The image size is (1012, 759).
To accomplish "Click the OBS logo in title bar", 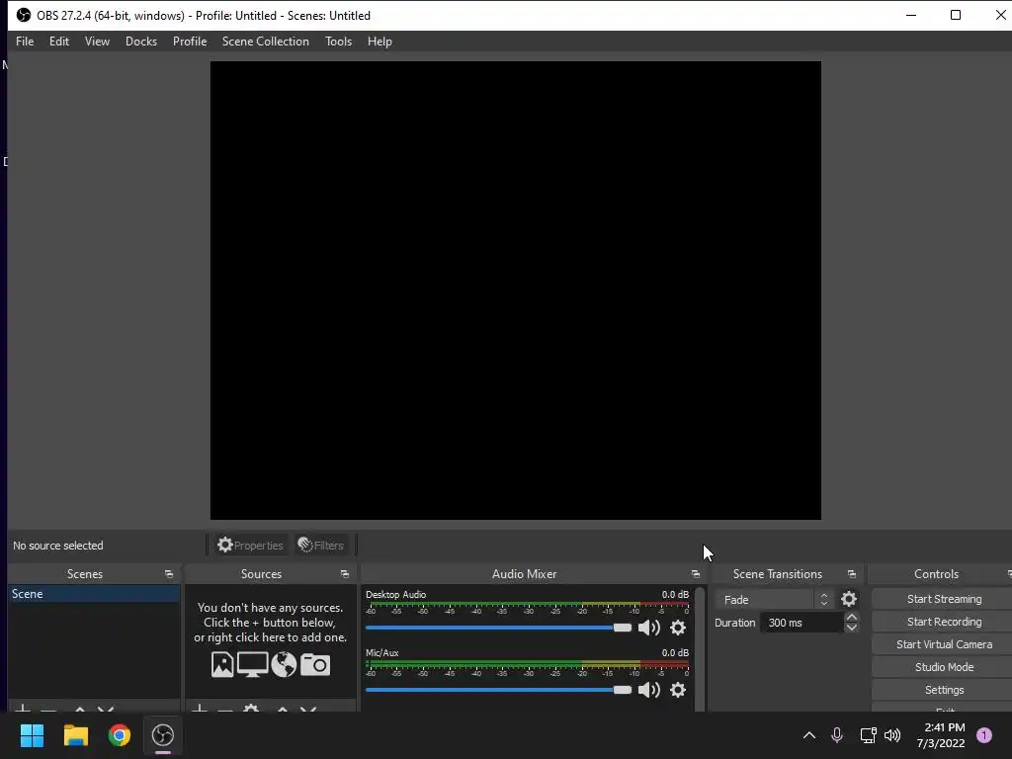I will click(24, 15).
